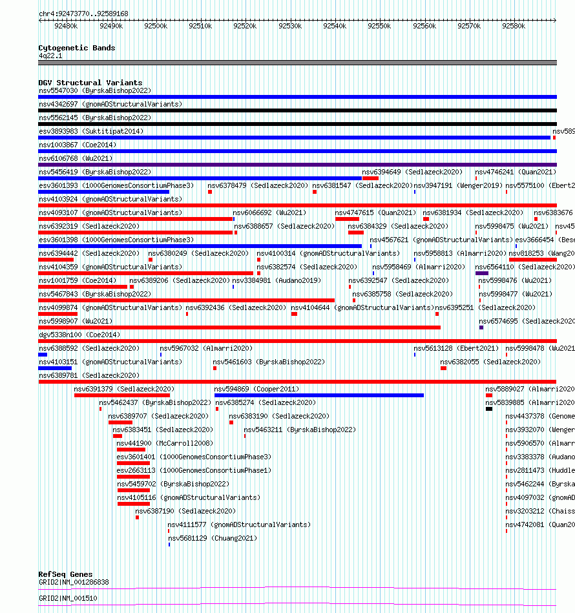
Task: Open nsv4746241 (Quan2021) label
Action: pyautogui.click(x=516, y=172)
